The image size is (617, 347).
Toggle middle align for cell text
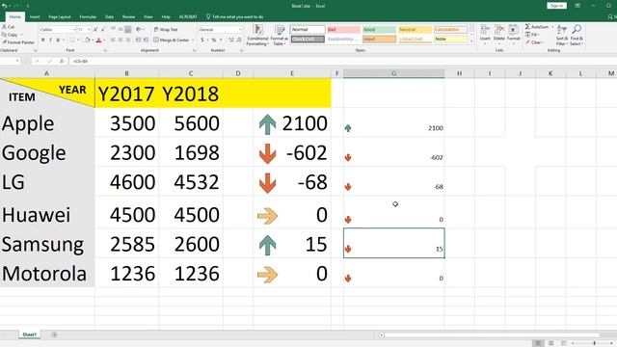point(121,30)
